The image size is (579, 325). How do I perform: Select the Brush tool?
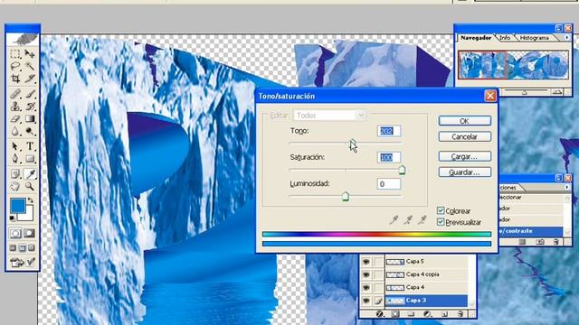pos(30,94)
